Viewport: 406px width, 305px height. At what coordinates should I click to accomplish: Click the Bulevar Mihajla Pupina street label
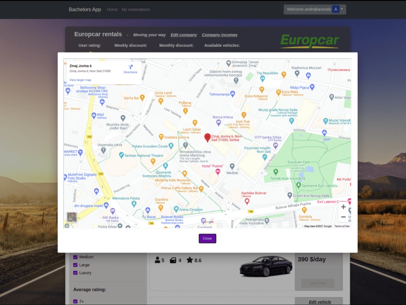tap(293, 205)
